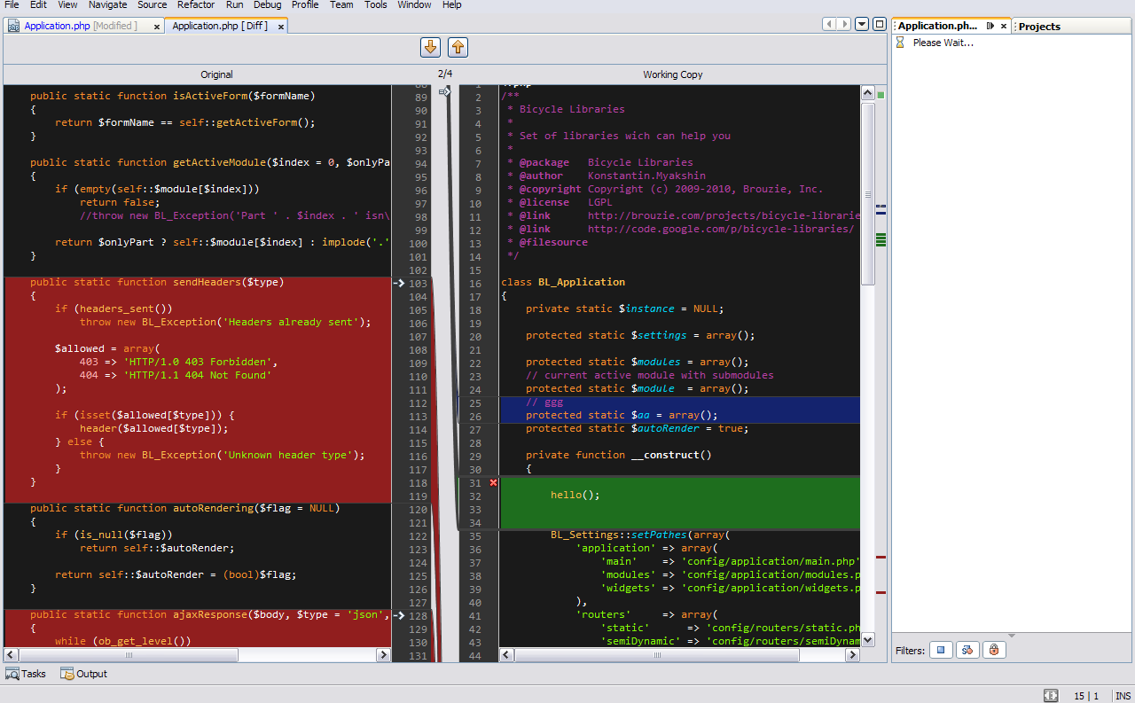
Task: Click the '// ggg' comment line
Action: 544,402
